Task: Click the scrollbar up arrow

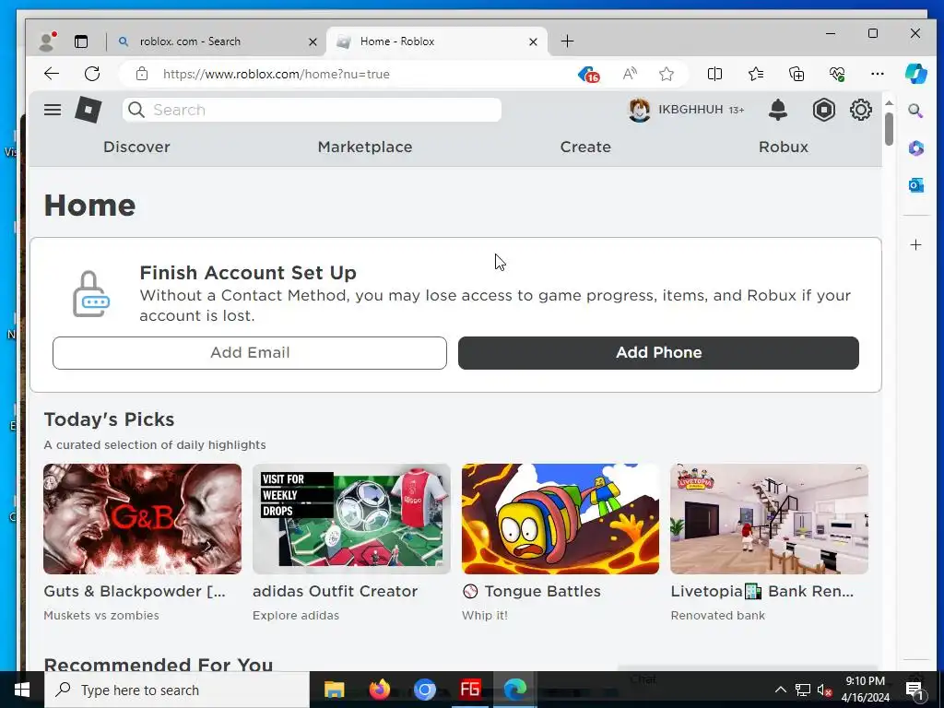Action: tap(889, 103)
